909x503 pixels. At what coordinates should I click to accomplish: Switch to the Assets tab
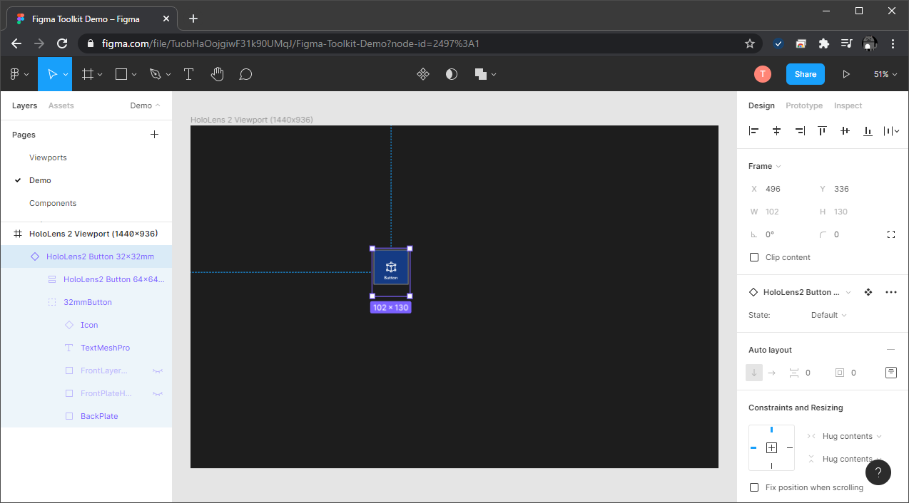61,105
